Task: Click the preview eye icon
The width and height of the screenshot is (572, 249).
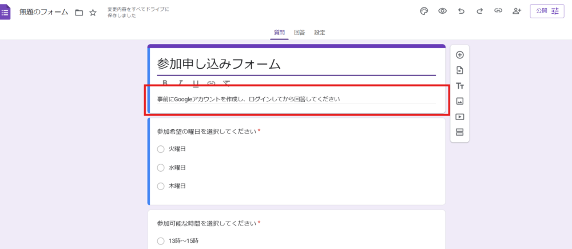Action: (442, 11)
